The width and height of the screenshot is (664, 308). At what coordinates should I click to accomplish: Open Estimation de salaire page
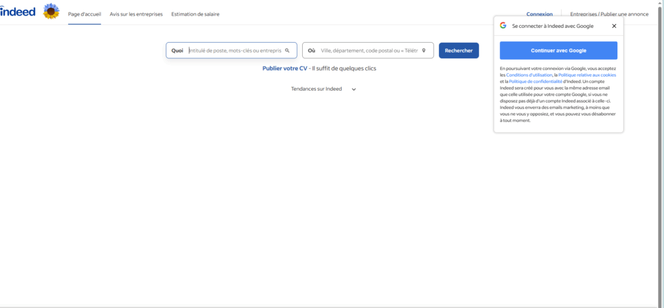(195, 14)
